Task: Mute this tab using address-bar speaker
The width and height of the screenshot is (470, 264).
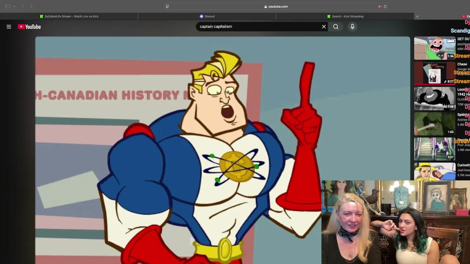Action: [x=379, y=6]
